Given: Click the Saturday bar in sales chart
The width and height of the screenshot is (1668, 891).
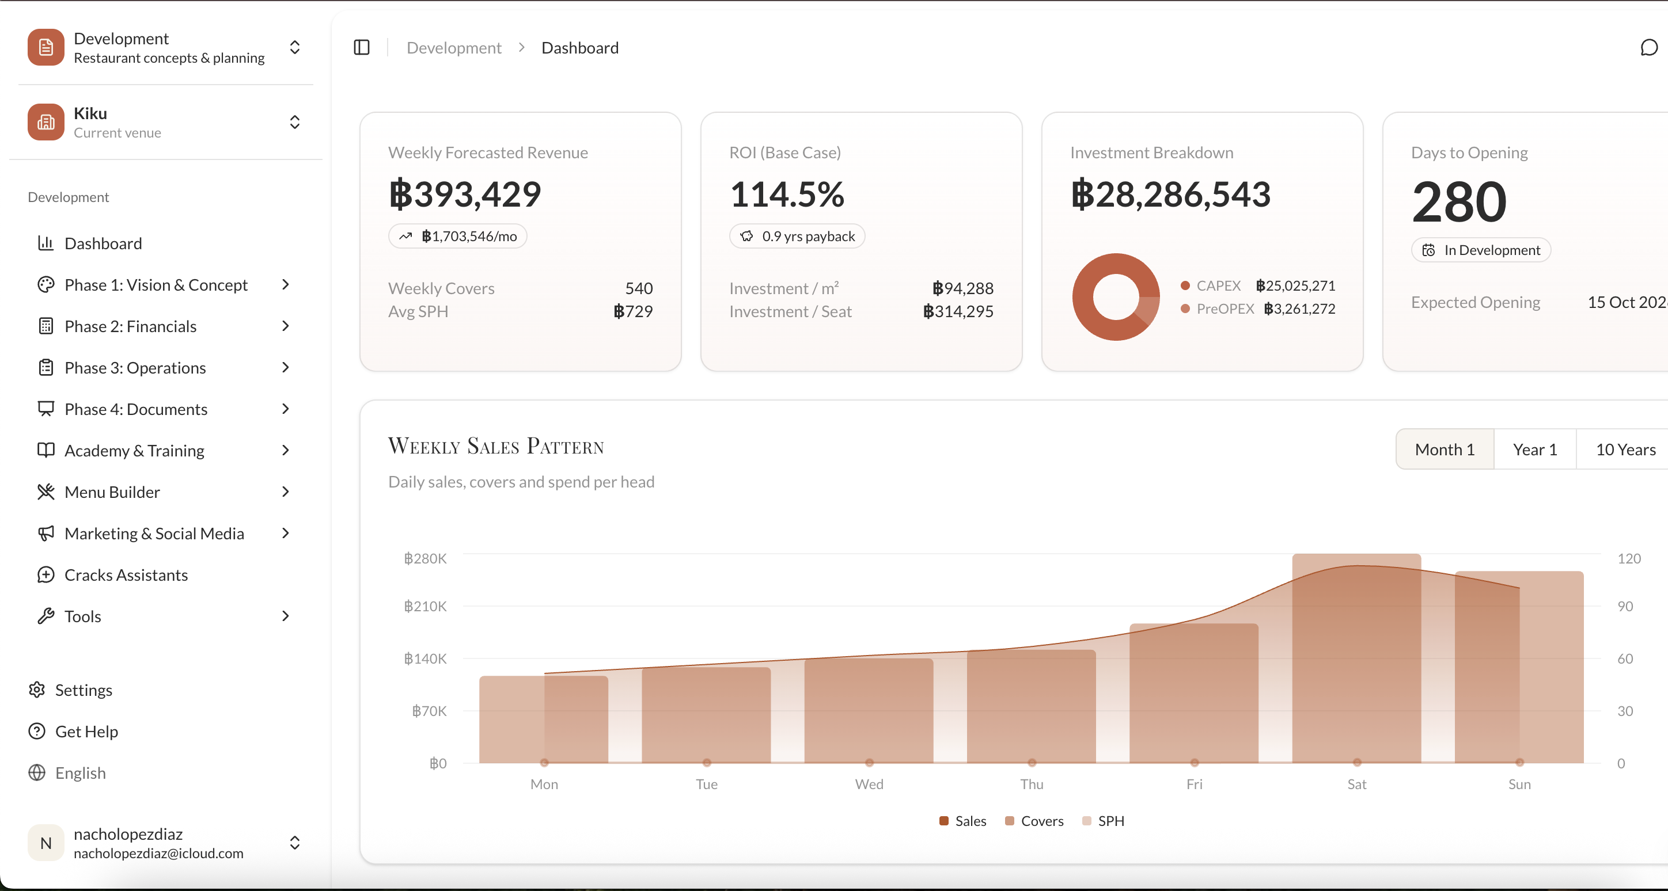Looking at the screenshot, I should tap(1356, 658).
